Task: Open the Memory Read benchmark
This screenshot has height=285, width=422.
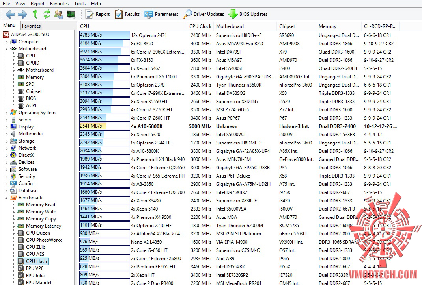Action: (36, 205)
